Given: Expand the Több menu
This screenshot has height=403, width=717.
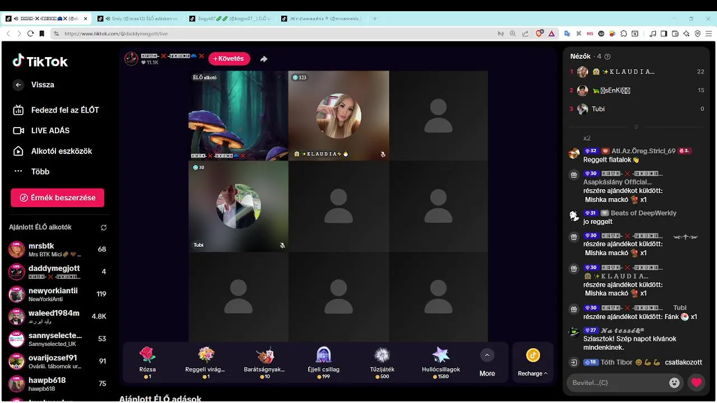Looking at the screenshot, I should coord(31,172).
